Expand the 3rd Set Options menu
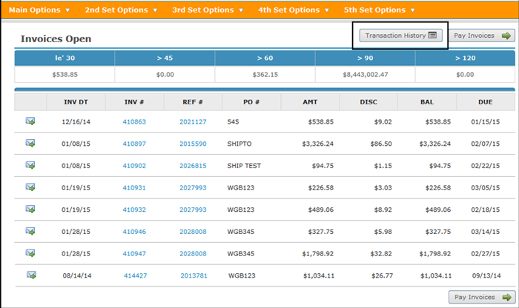Image resolution: width=519 pixels, height=308 pixels. point(208,10)
